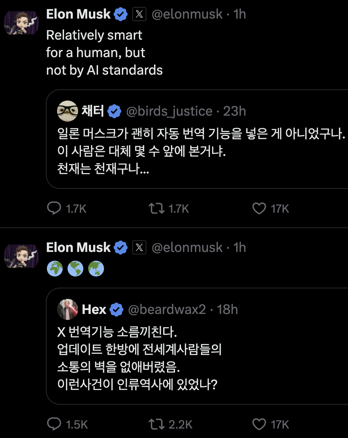
Task: Like the globe emoji tweet
Action: pyautogui.click(x=259, y=424)
